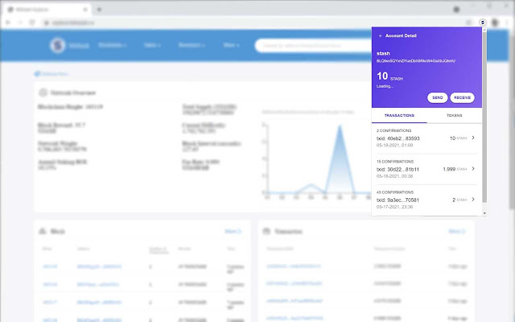Screen dimensions: 515x322
Task: Select the txid 40eb2...83593 text
Action: pyautogui.click(x=398, y=138)
